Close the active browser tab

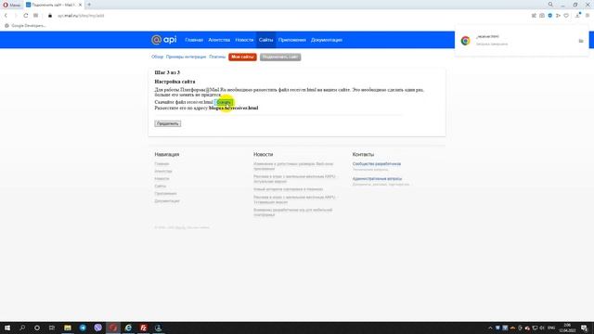(80, 5)
